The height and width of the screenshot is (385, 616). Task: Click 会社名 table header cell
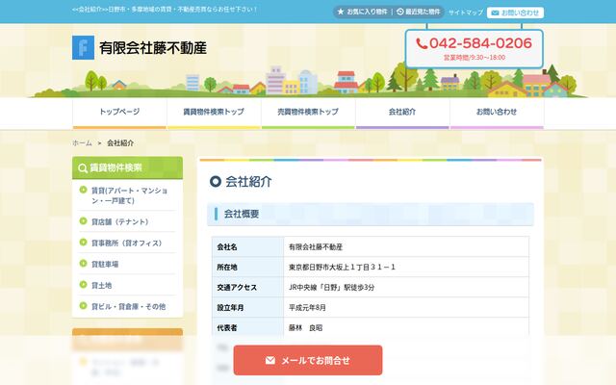coord(248,247)
